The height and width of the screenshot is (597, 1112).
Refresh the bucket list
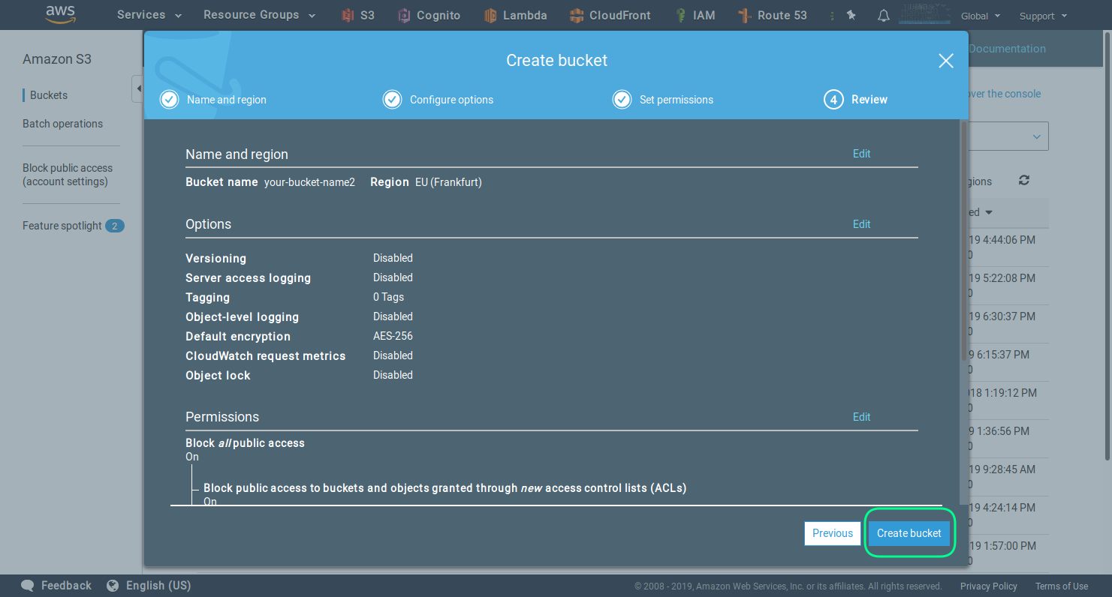1024,181
